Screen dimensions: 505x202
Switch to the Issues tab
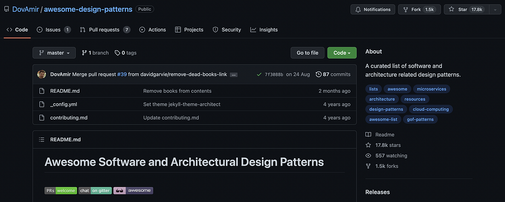click(53, 30)
